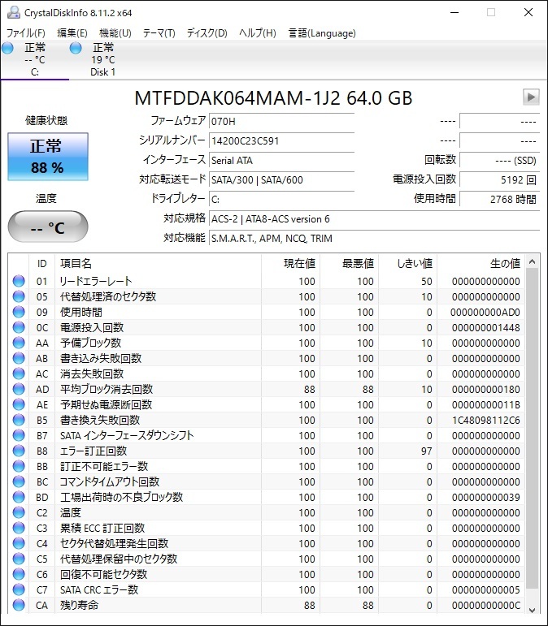Click the rotation rate field ---- (SSD)
This screenshot has height=626, width=548.
pyautogui.click(x=499, y=161)
